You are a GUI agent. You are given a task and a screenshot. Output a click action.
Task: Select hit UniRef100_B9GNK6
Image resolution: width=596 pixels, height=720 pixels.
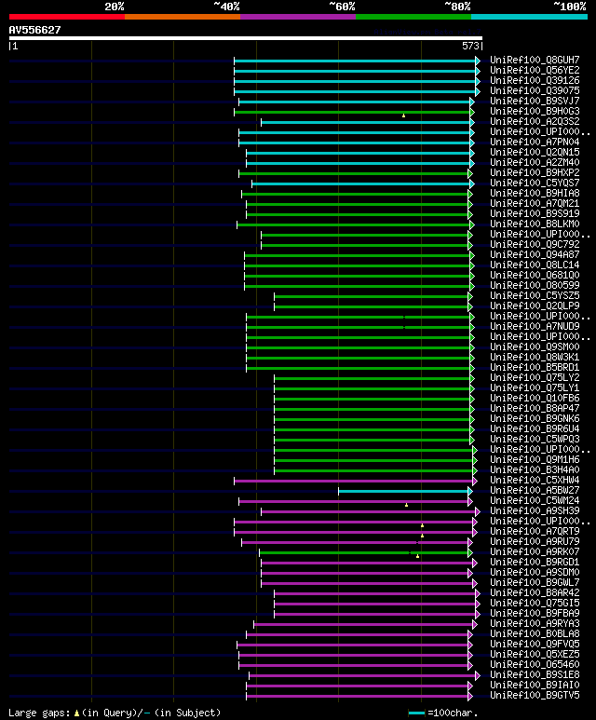pyautogui.click(x=535, y=419)
